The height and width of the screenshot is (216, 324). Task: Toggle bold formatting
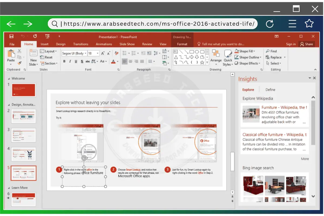64,62
